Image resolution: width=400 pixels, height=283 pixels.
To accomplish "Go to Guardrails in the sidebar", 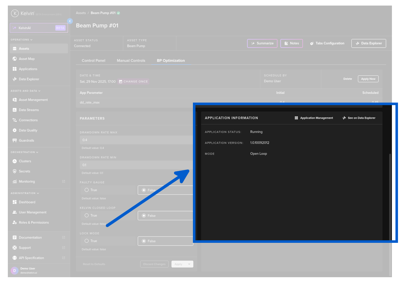I will point(26,140).
